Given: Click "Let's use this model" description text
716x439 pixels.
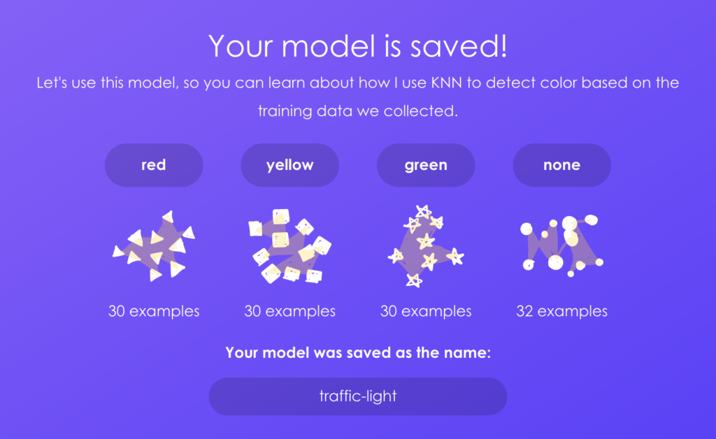Looking at the screenshot, I should (x=103, y=83).
